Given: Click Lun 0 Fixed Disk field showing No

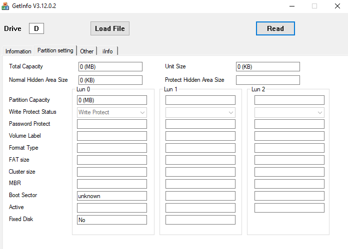Looking at the screenshot, I should (112, 220).
